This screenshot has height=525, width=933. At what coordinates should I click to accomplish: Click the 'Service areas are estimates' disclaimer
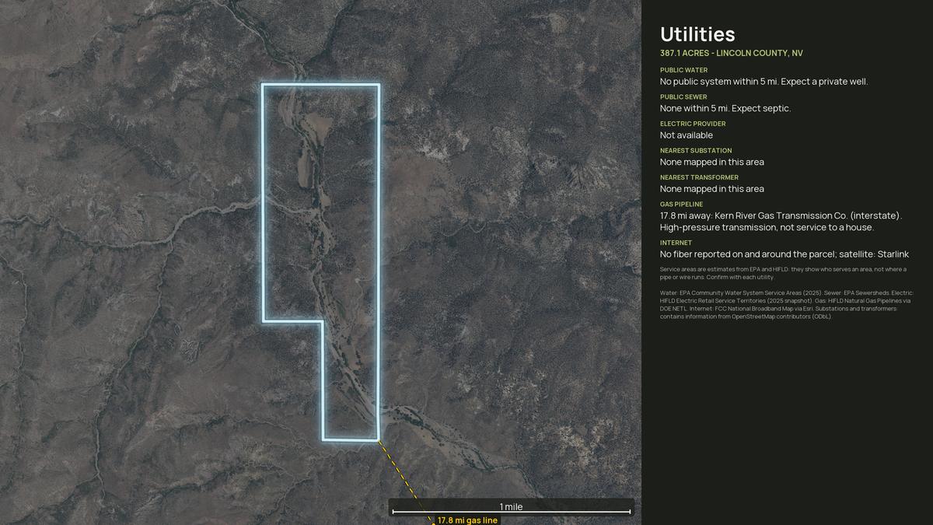pyautogui.click(x=783, y=273)
